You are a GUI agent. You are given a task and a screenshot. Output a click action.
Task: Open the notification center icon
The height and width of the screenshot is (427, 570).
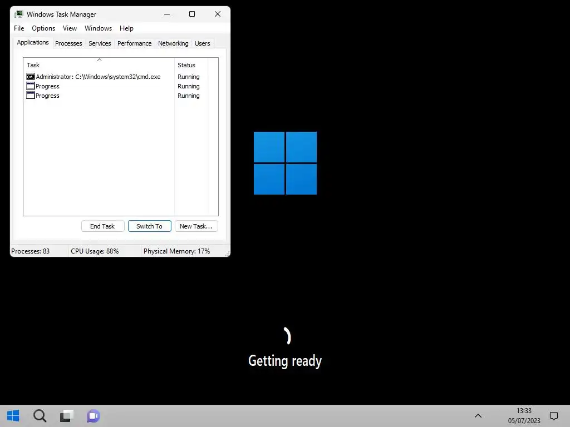[x=554, y=416]
